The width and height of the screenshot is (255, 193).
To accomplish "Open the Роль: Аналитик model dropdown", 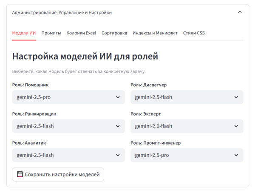I will pyautogui.click(x=68, y=155).
